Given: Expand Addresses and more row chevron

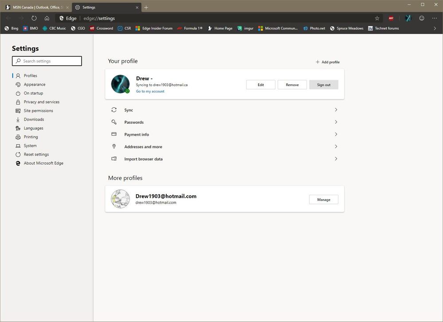Looking at the screenshot, I should (336, 147).
